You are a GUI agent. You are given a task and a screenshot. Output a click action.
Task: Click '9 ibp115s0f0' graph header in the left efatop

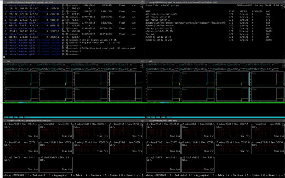(x=13, y=157)
